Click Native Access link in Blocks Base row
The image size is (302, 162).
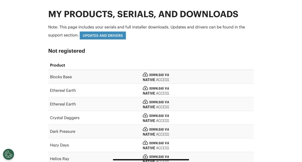[156, 80]
